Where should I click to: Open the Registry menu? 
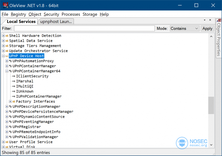(18, 14)
